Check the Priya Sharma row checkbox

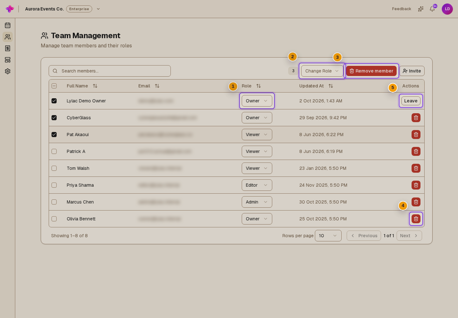[54, 185]
